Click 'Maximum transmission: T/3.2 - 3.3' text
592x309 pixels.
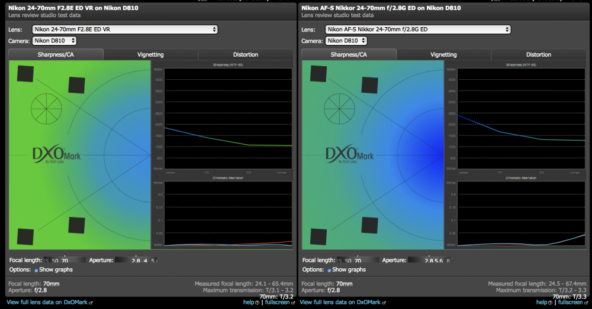[x=541, y=290]
